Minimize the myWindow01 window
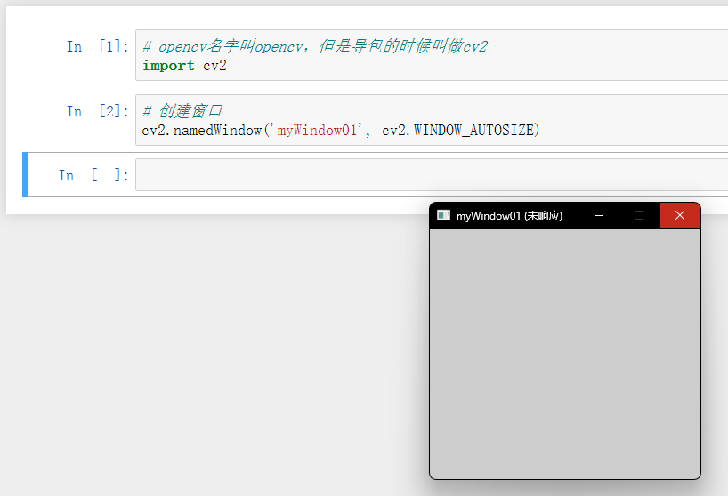 point(599,215)
